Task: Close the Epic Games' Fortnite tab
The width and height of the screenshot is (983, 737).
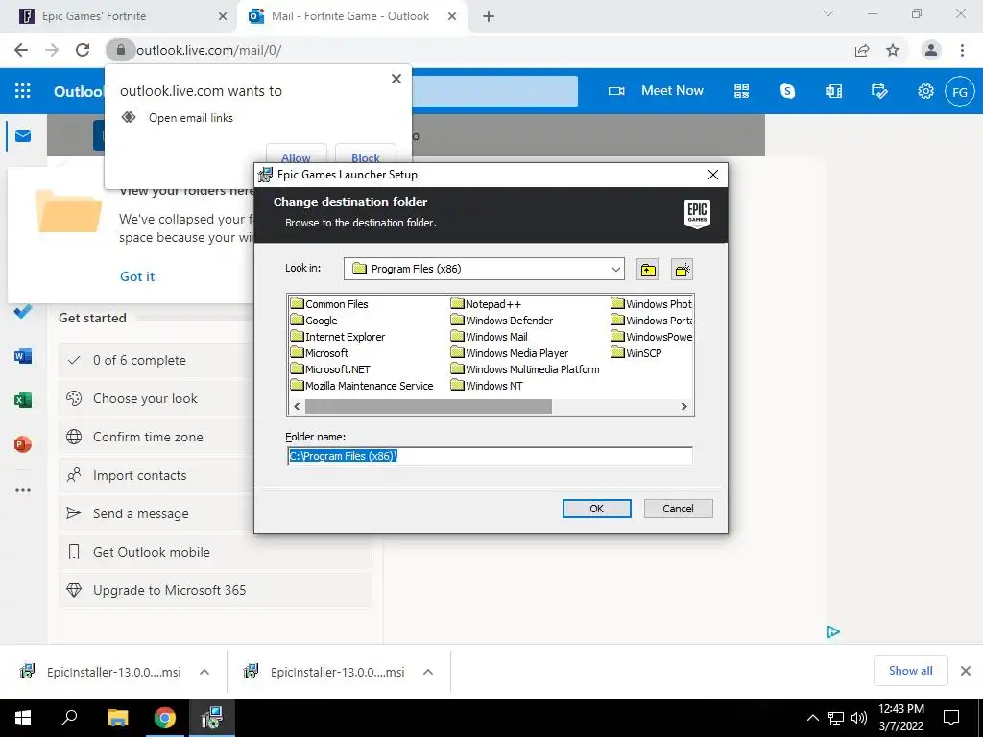Action: [223, 16]
